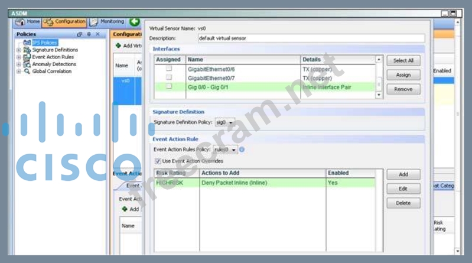Expand the Signature Definitions tree node
The image size is (472, 263).
click(18, 50)
